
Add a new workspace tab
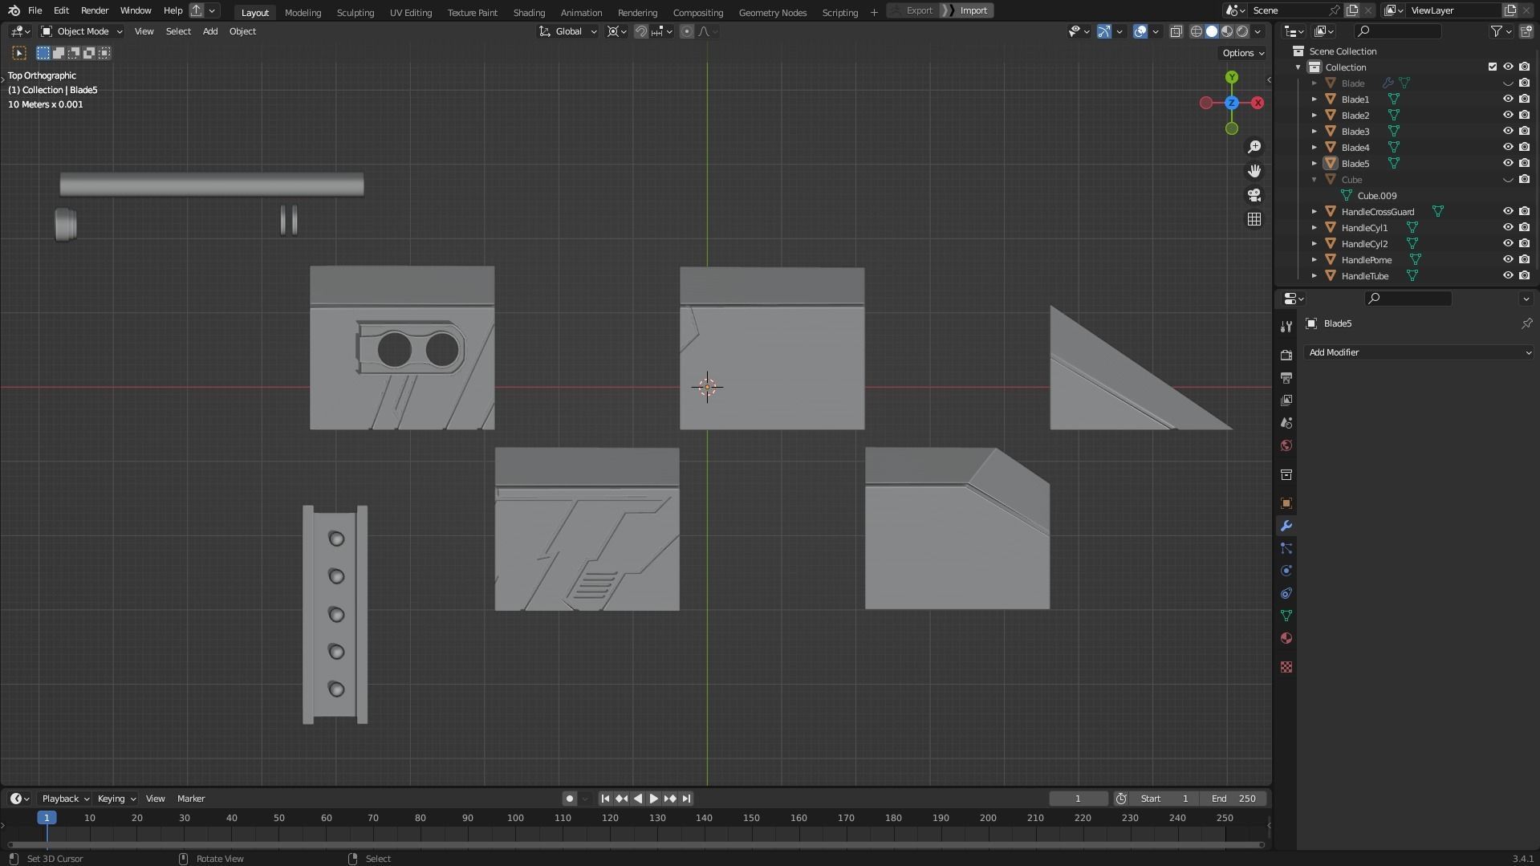(x=874, y=12)
